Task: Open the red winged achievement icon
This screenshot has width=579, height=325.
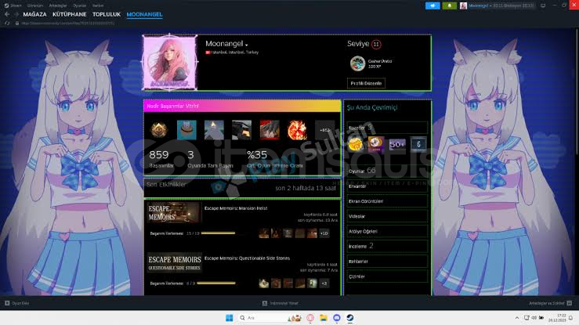Action: (270, 130)
